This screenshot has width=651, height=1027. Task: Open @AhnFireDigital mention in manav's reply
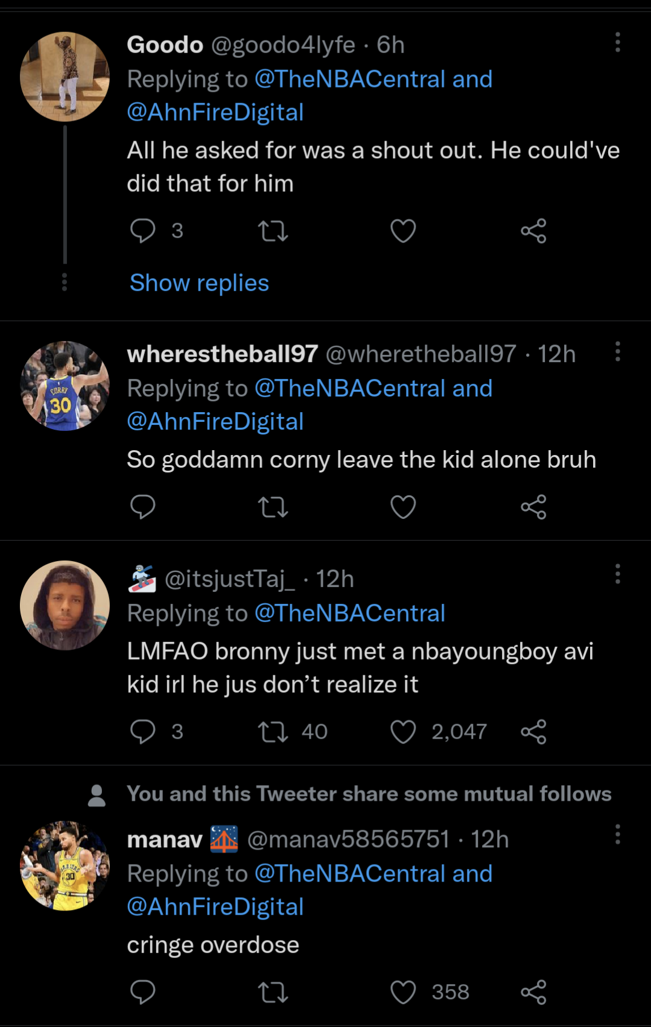tap(215, 906)
